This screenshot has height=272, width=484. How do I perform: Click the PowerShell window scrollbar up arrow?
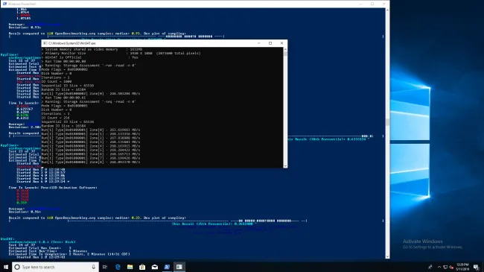point(387,10)
